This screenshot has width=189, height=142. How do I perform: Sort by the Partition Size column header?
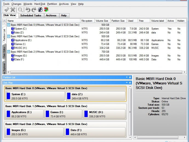click(119, 21)
